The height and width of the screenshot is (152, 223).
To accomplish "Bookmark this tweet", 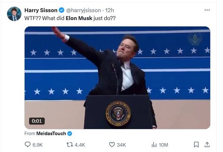I will coord(196,144).
